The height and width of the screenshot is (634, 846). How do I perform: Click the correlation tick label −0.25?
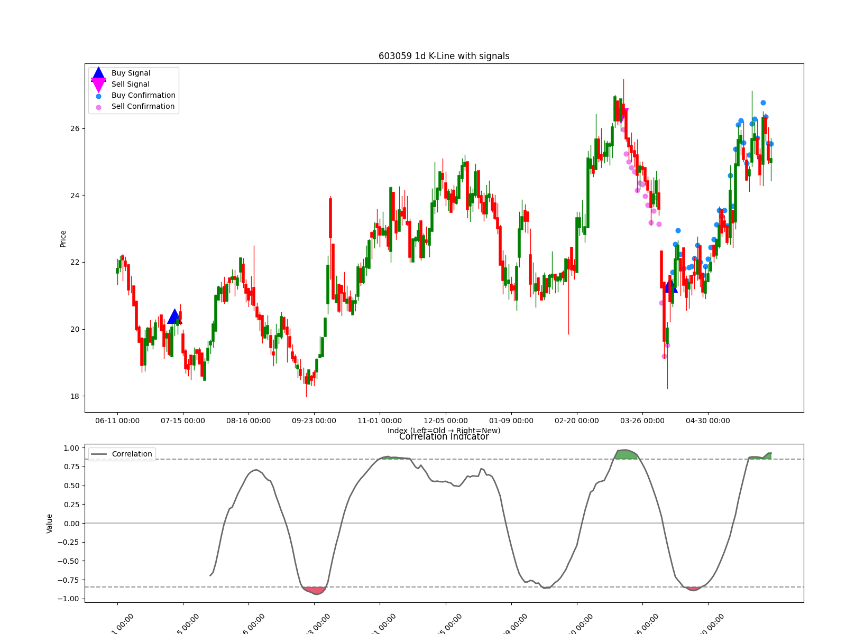tap(69, 543)
